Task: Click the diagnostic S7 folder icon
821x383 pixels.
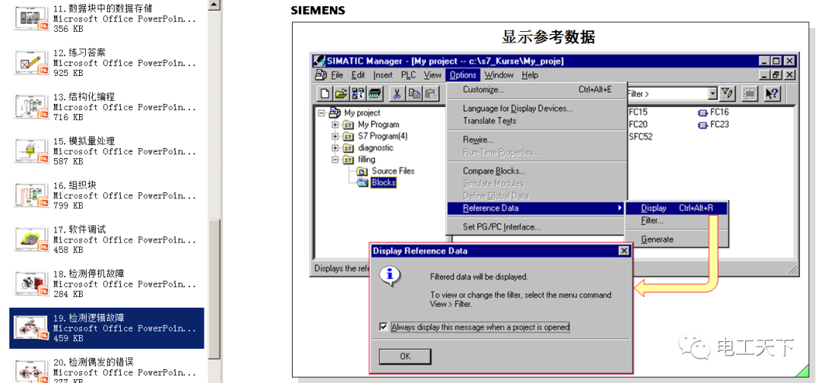Action: click(349, 147)
